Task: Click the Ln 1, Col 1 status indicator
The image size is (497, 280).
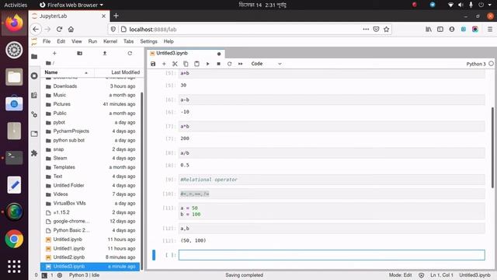Action: (x=442, y=275)
